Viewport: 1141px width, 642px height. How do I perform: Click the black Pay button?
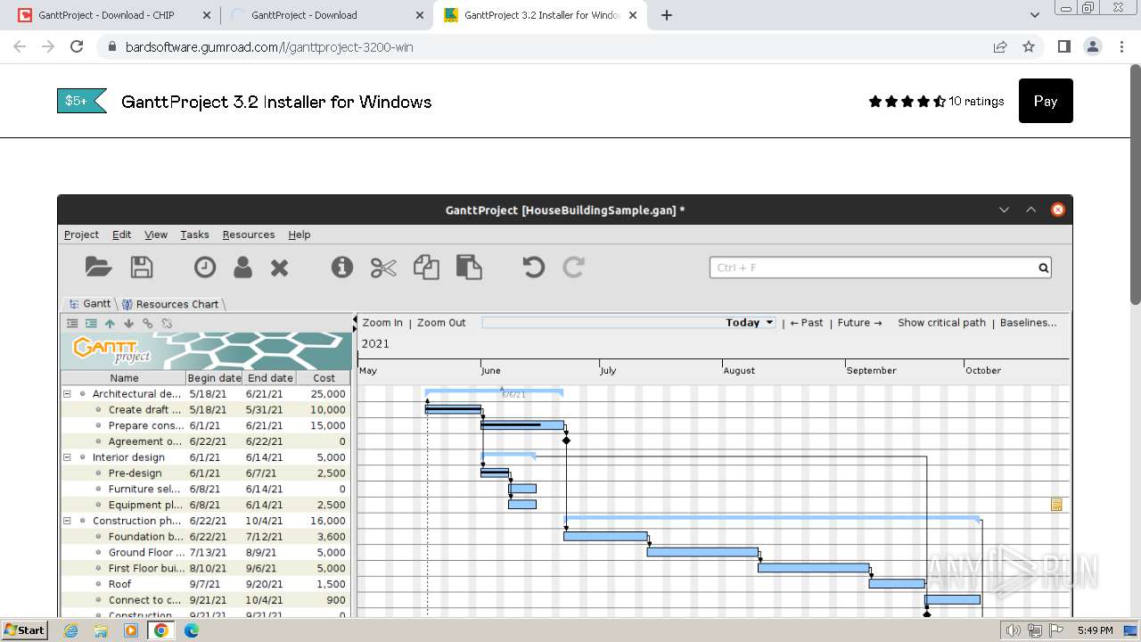[1046, 101]
